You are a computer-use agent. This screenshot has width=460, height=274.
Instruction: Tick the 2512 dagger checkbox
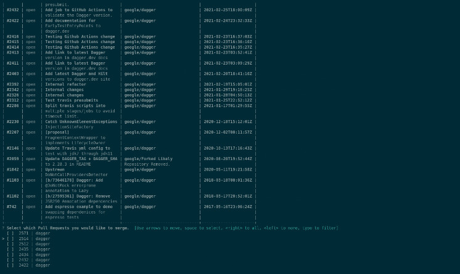click(10, 244)
